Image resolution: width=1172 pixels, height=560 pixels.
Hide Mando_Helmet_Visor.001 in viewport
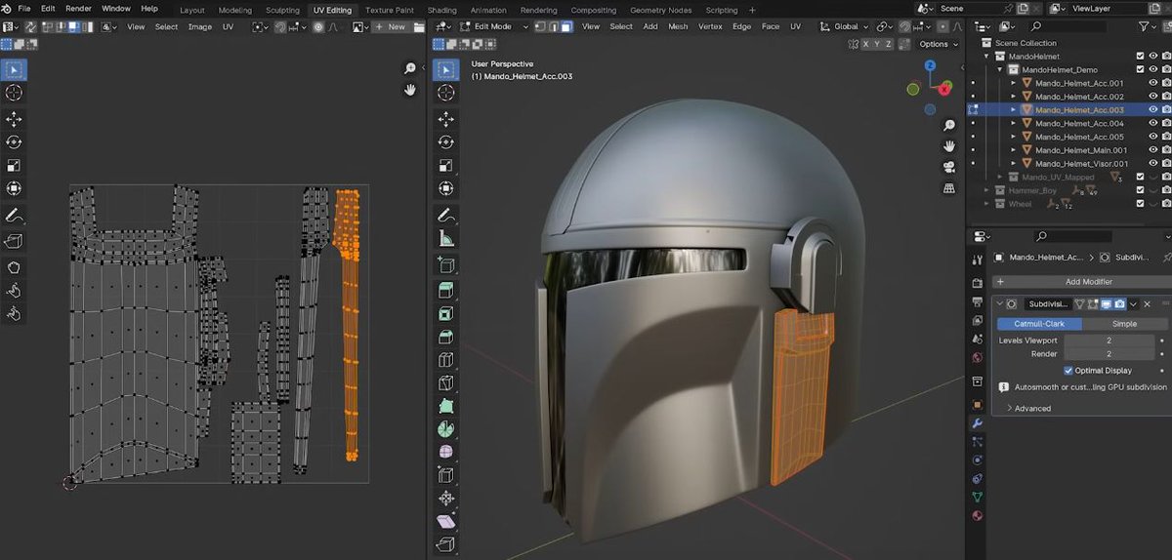1152,164
